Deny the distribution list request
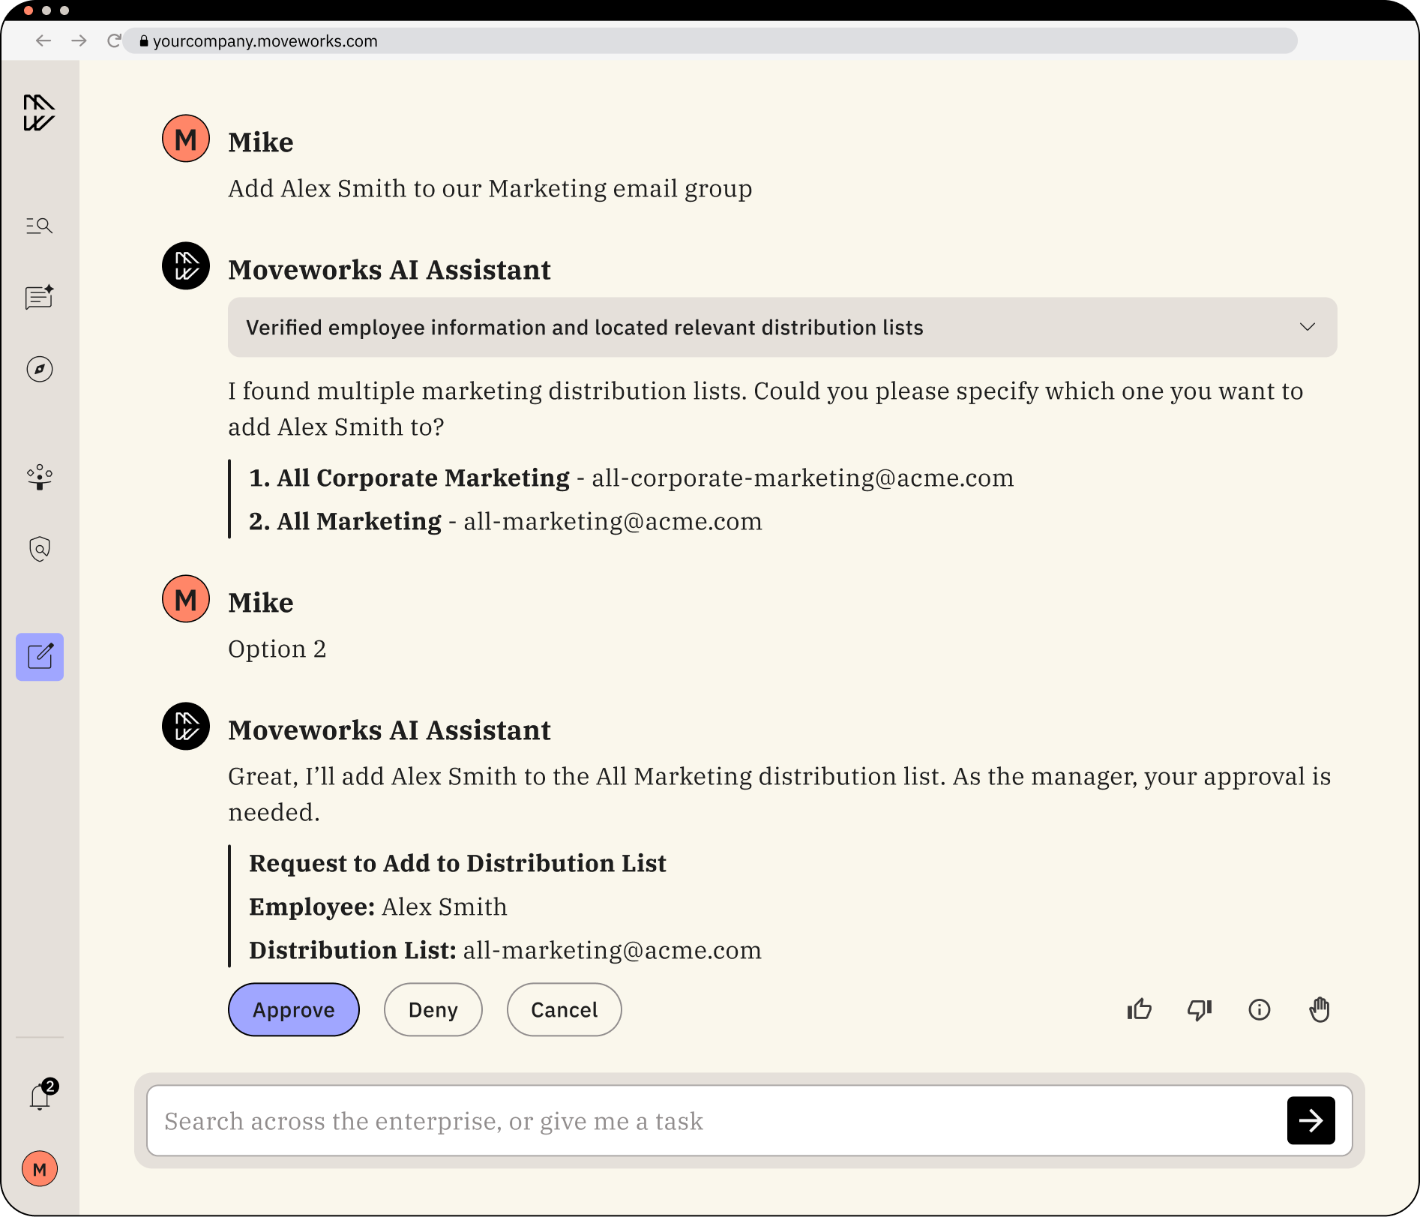The image size is (1420, 1217). tap(433, 1009)
